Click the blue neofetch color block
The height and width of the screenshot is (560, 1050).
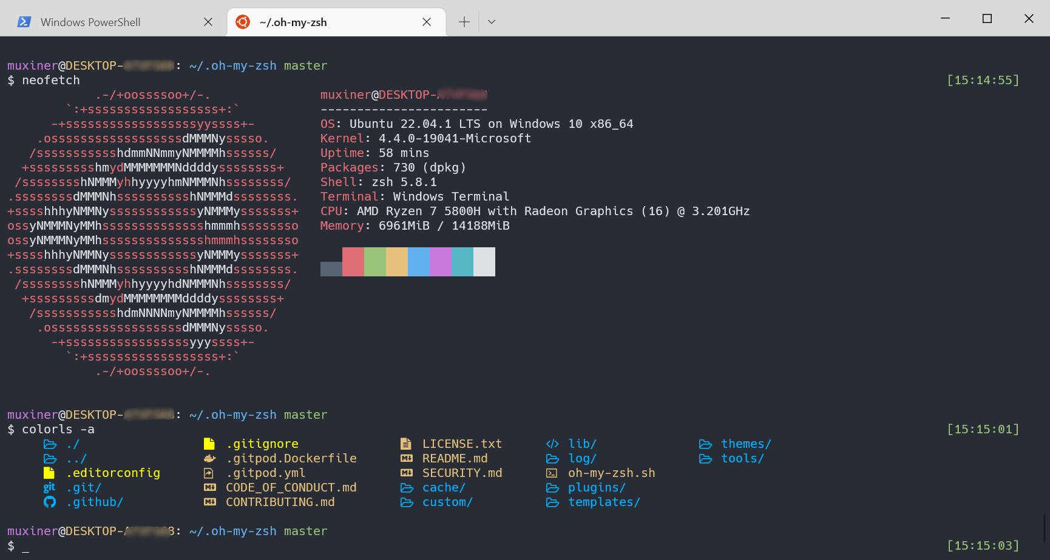pos(419,262)
